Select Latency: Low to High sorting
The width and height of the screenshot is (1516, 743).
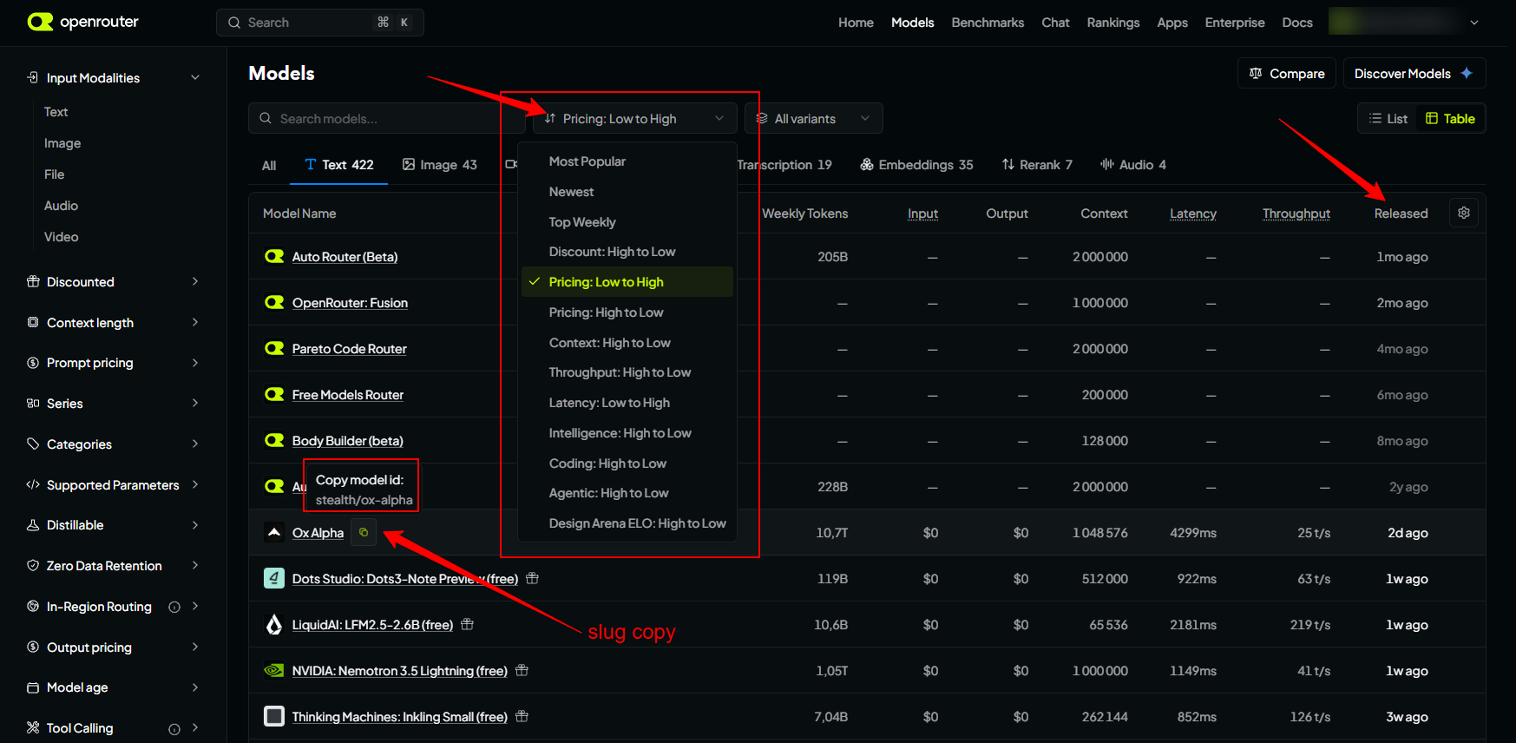627,403
